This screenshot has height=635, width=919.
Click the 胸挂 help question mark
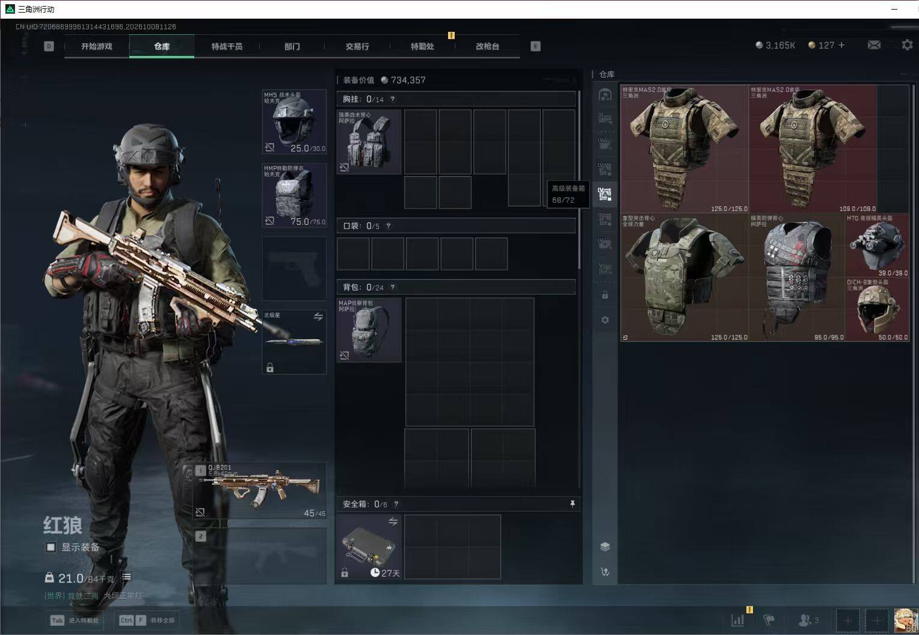click(x=393, y=99)
